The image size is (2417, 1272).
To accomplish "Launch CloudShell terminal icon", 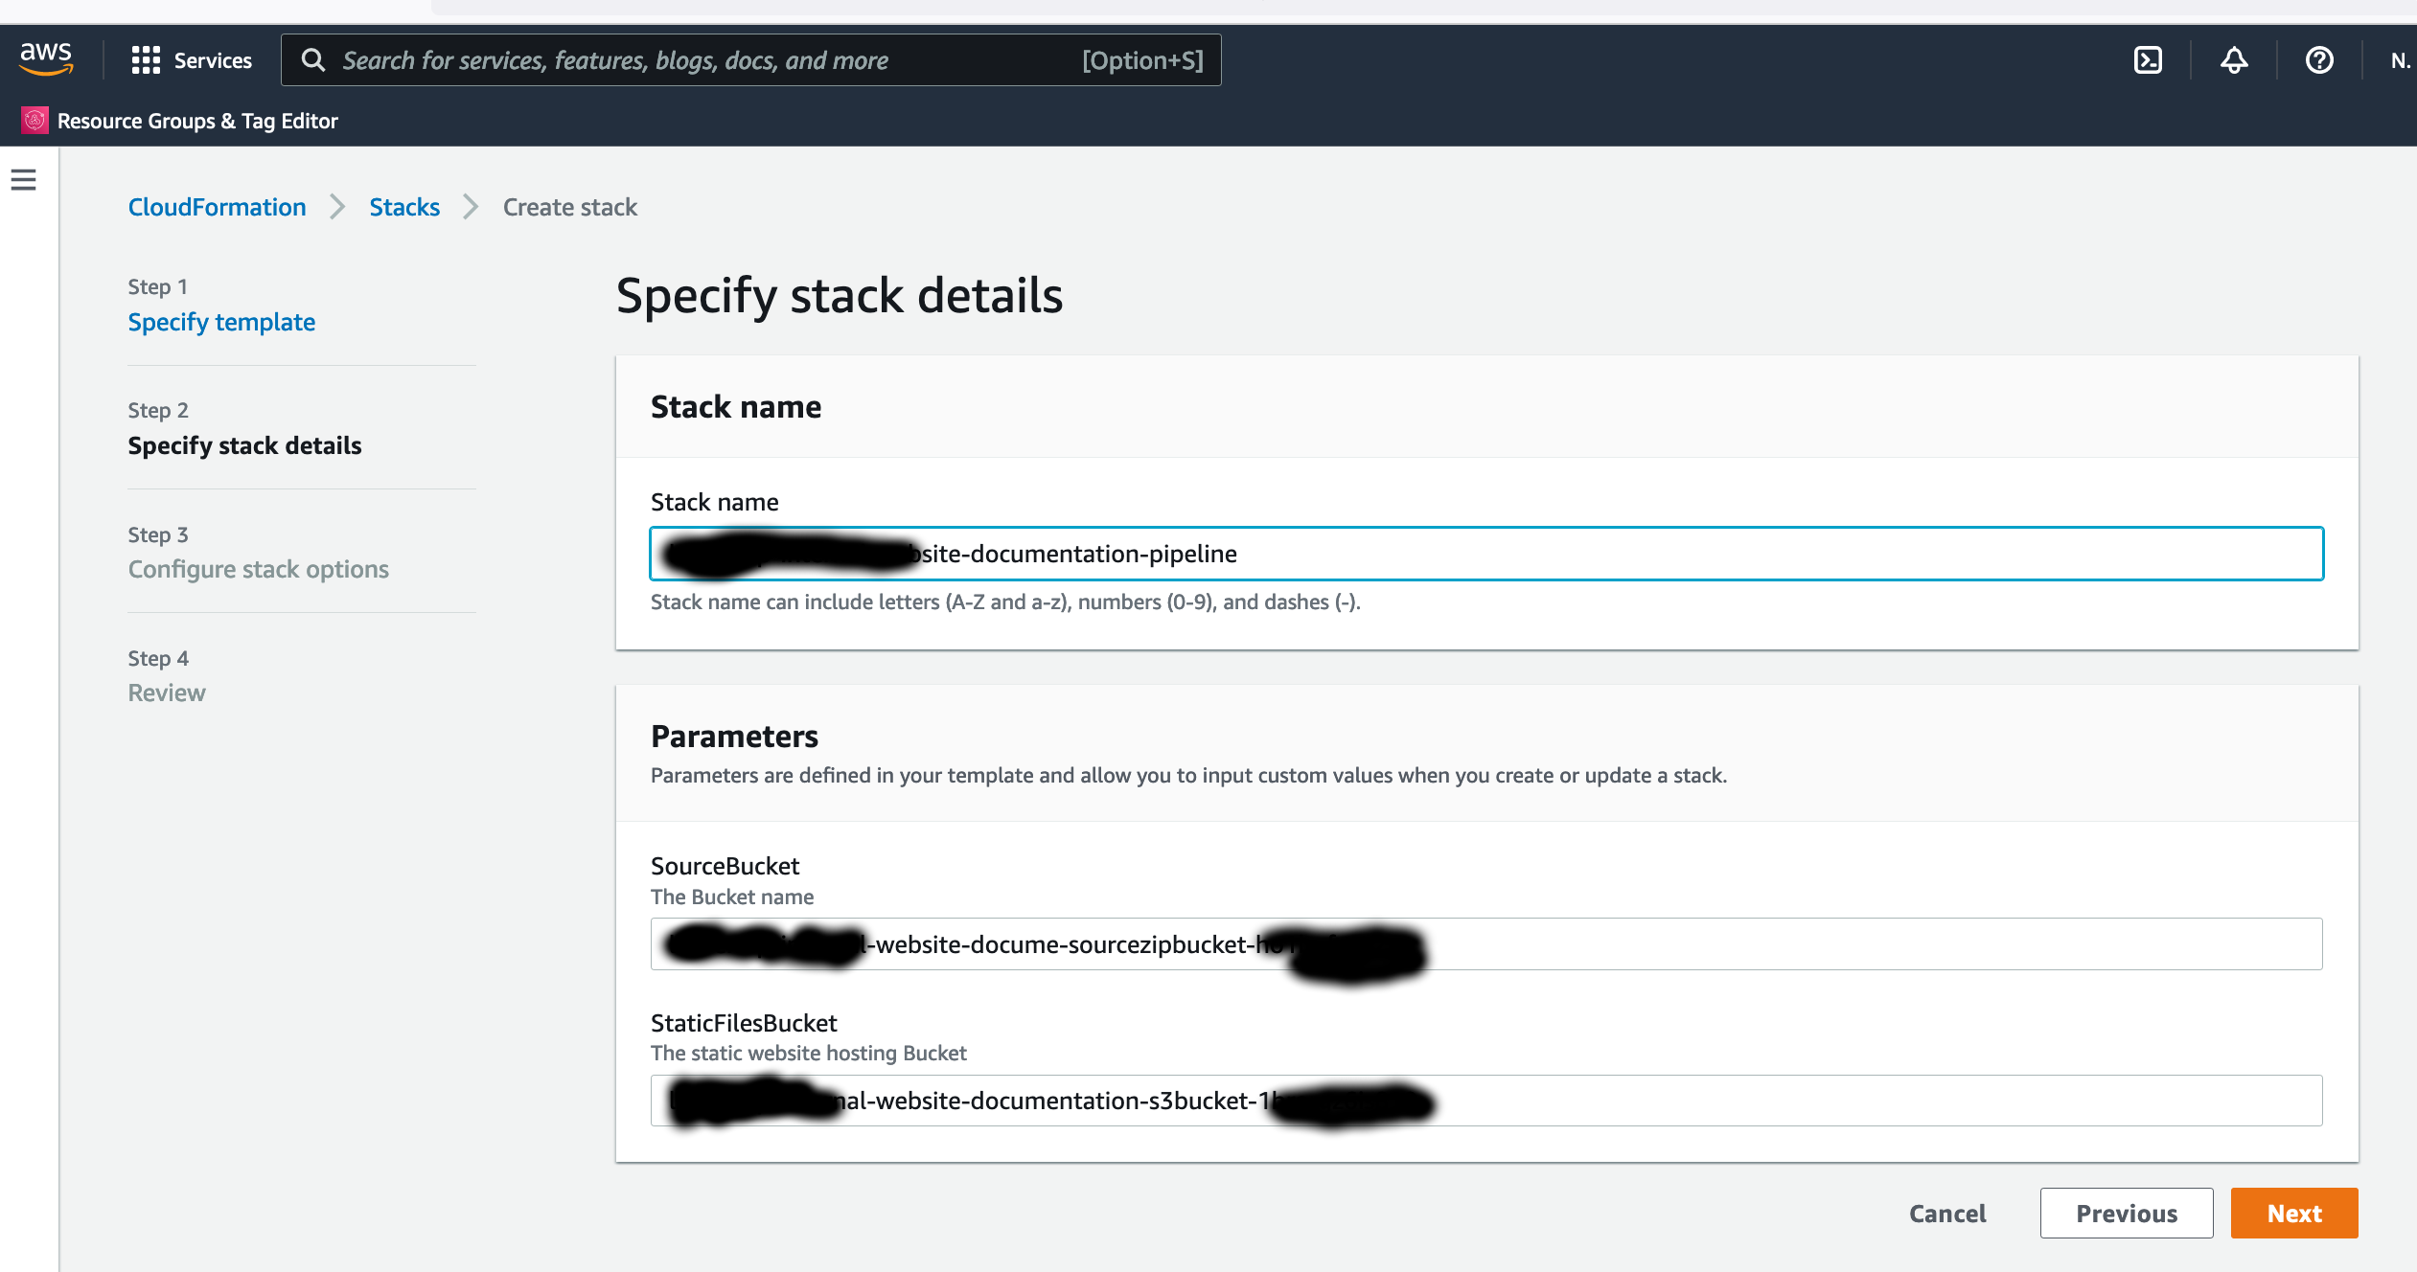I will [x=2148, y=60].
